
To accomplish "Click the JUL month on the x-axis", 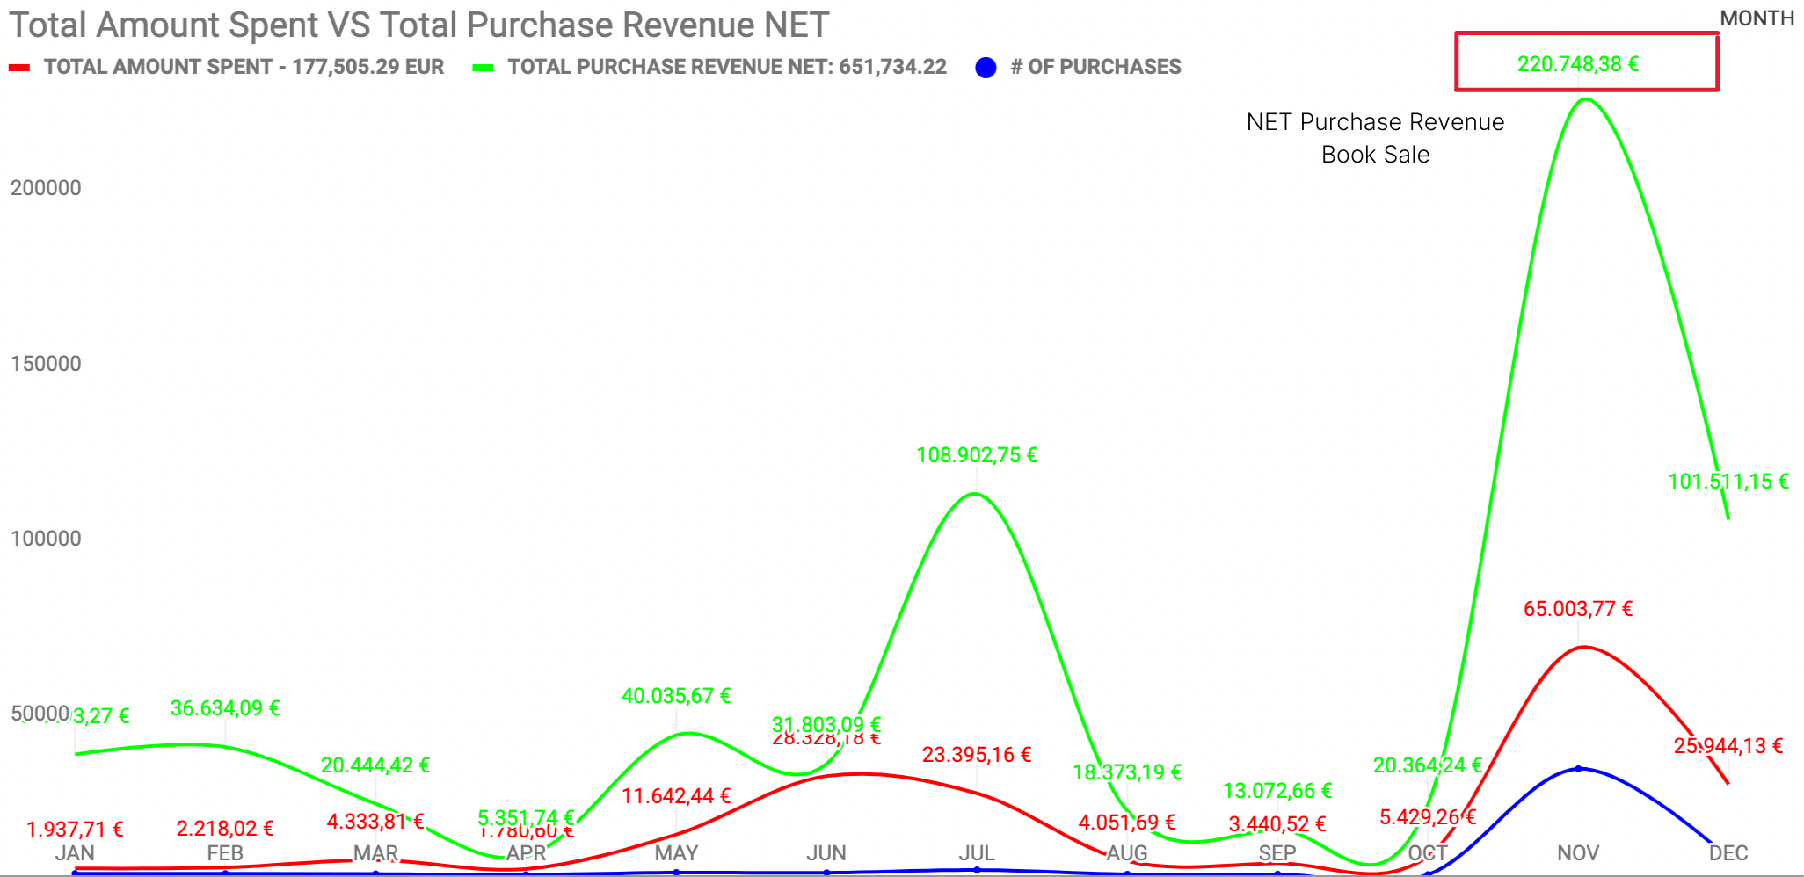I will click(976, 852).
